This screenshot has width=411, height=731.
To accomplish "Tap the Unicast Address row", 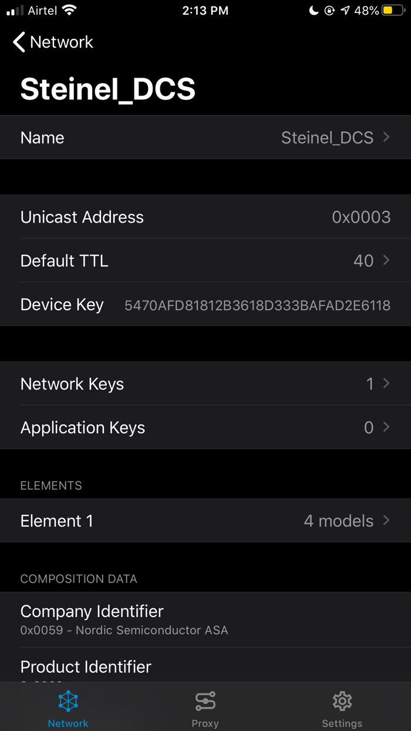I will (x=206, y=217).
